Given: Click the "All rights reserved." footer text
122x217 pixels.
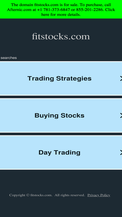Looking at the screenshot, I should click(70, 195).
